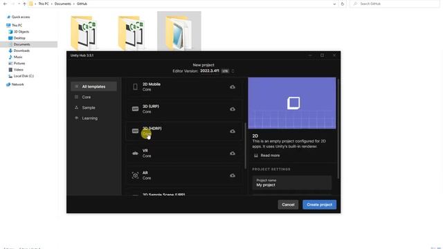This screenshot has width=443, height=249.
Task: Go back in File Explorer
Action: (x=5, y=3)
